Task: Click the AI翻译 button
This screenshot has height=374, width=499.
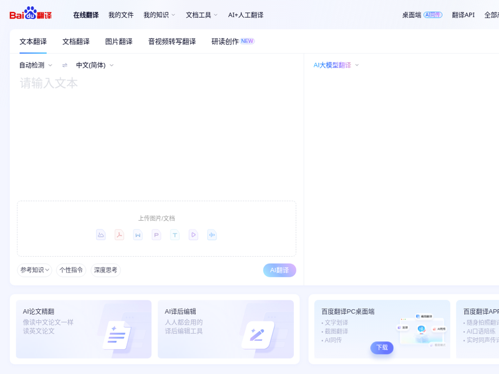Action: pos(279,270)
